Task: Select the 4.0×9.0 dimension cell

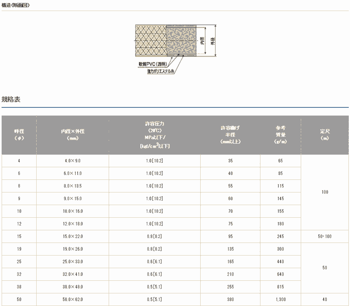Action: [73, 161]
